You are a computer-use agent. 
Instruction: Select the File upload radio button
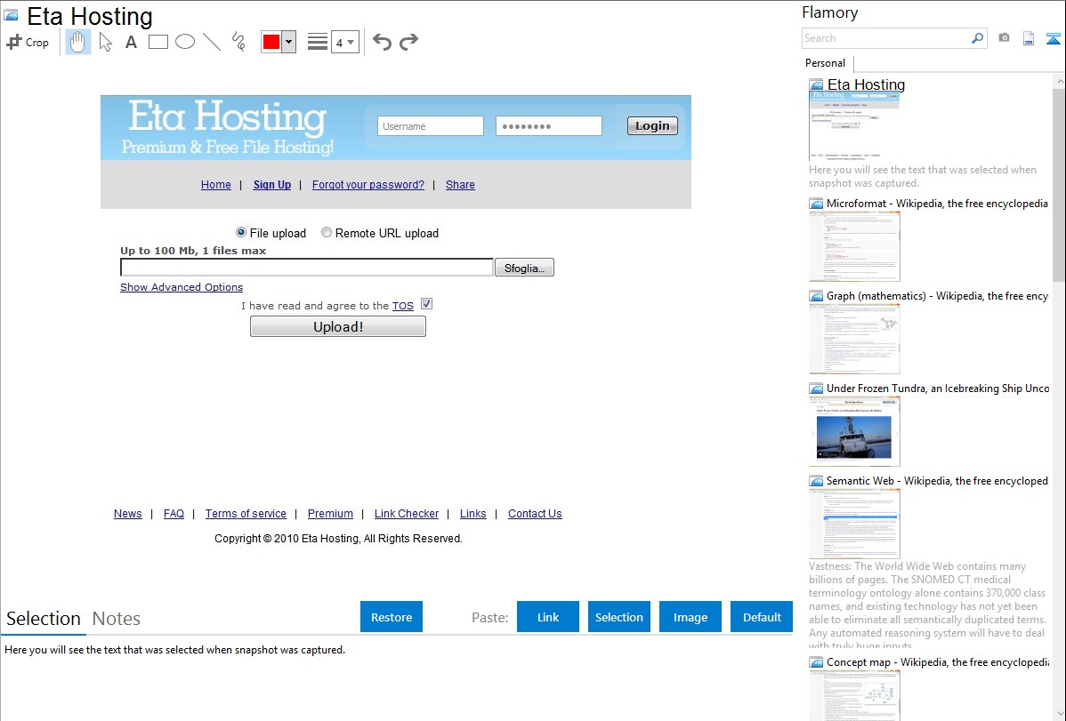(x=241, y=233)
